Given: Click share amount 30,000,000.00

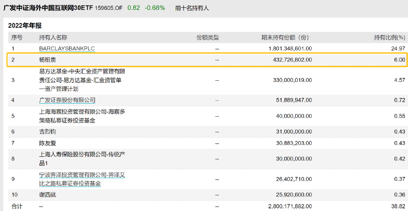Looking at the screenshot, I should pyautogui.click(x=294, y=159).
